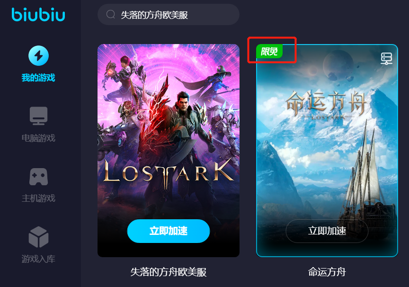Click the green 限免 badge

269,51
